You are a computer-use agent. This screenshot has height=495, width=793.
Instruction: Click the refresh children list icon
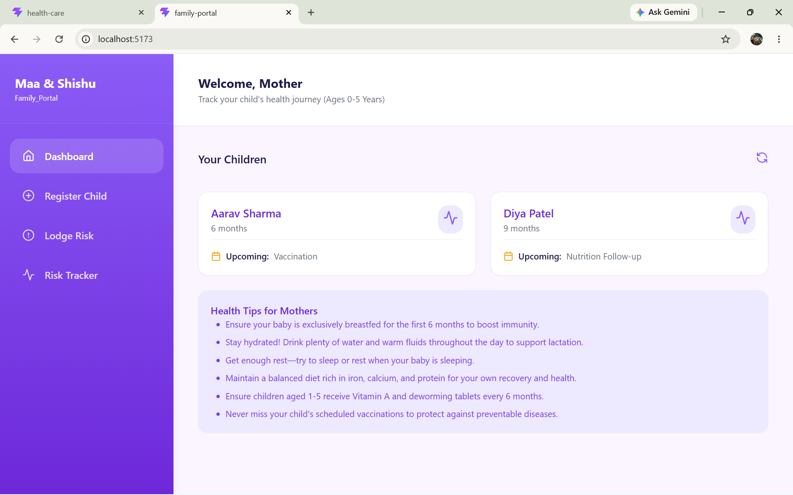[x=762, y=158]
